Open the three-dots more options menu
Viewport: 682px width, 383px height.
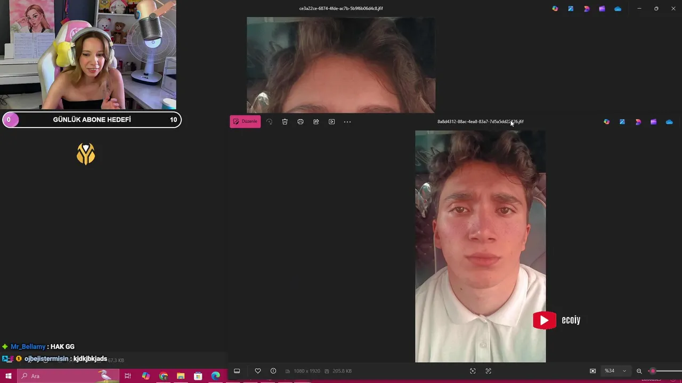click(x=347, y=122)
